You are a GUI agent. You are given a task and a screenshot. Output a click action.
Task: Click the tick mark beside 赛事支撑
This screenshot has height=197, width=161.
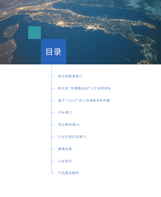click(x=53, y=149)
